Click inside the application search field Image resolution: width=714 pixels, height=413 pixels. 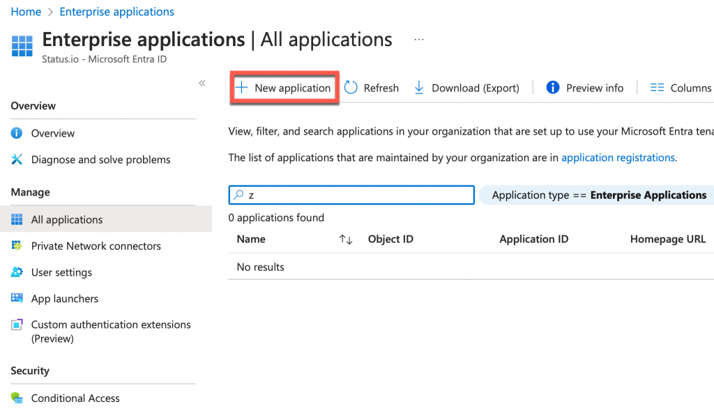click(x=349, y=195)
